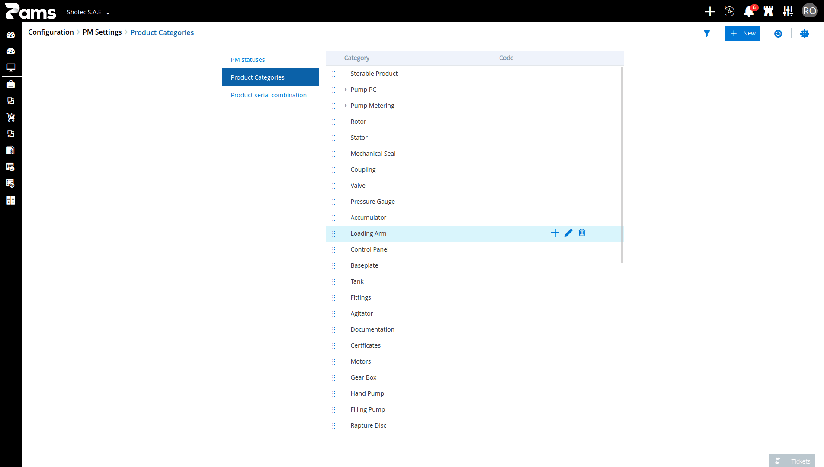Click the New button
The height and width of the screenshot is (467, 824).
point(742,33)
